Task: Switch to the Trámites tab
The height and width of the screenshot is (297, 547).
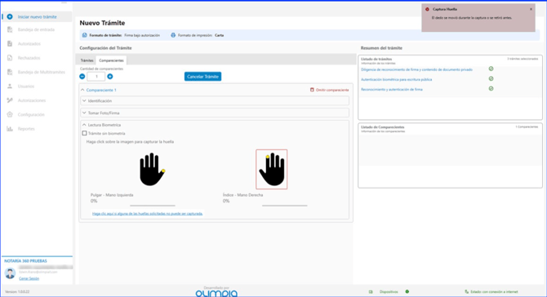Action: point(87,60)
